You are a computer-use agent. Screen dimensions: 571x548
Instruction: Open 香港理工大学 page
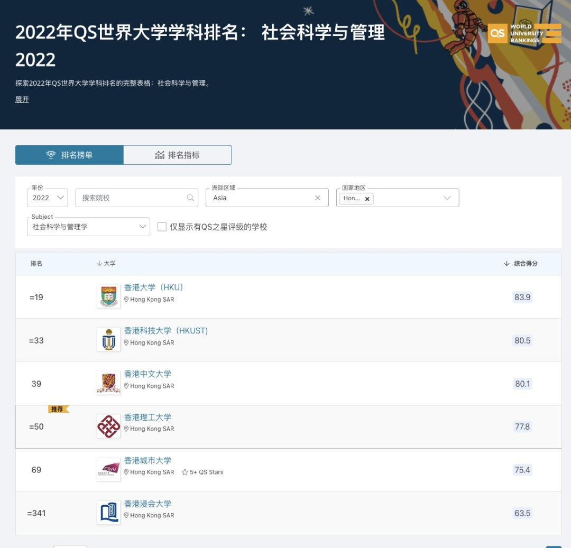click(x=148, y=417)
